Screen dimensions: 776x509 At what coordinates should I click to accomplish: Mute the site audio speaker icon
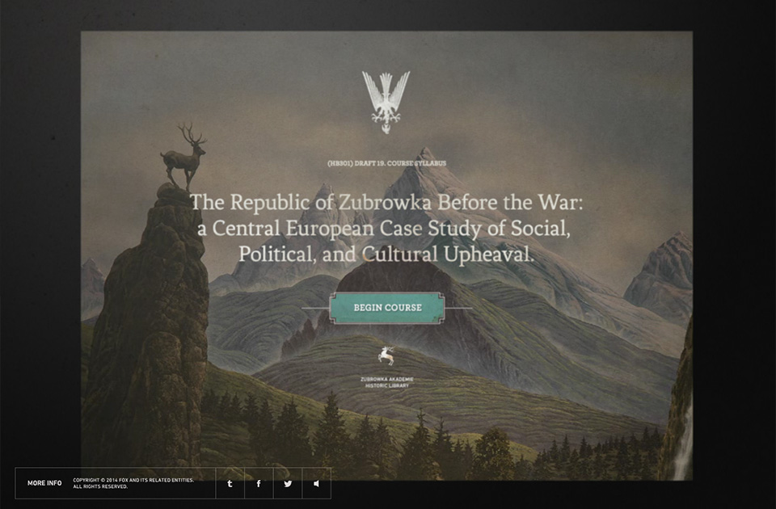click(x=316, y=483)
